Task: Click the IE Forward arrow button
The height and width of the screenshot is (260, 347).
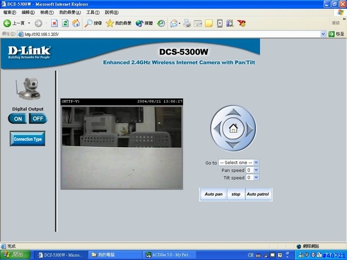Action: (x=38, y=23)
